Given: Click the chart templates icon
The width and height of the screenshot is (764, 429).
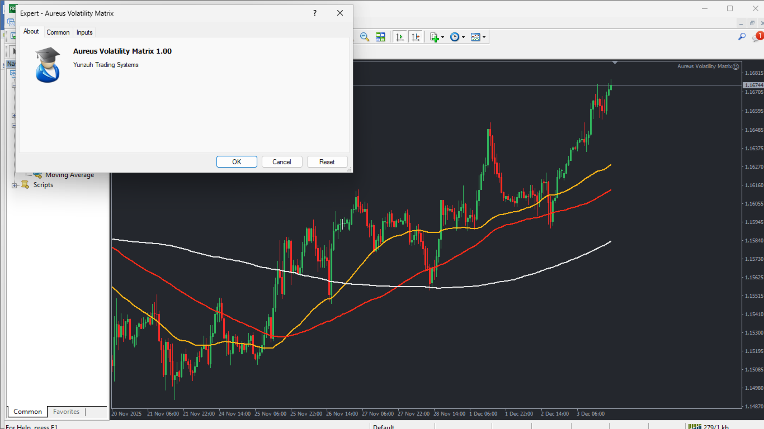Looking at the screenshot, I should click(x=475, y=37).
